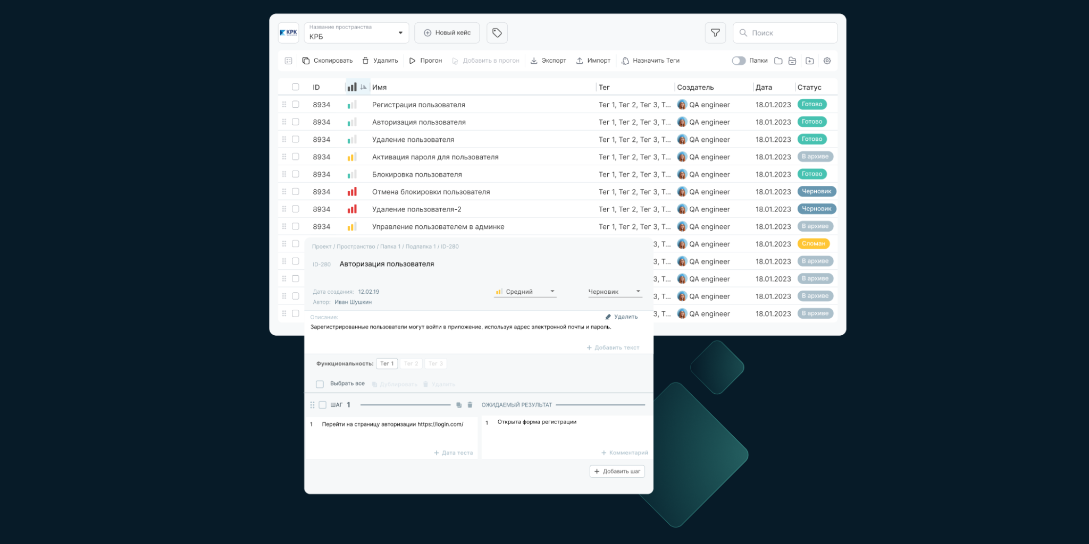Open the Средний priority dropdown

(525, 292)
